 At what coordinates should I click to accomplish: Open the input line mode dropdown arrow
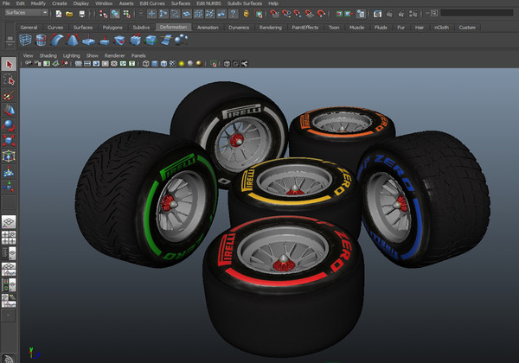coord(427,13)
